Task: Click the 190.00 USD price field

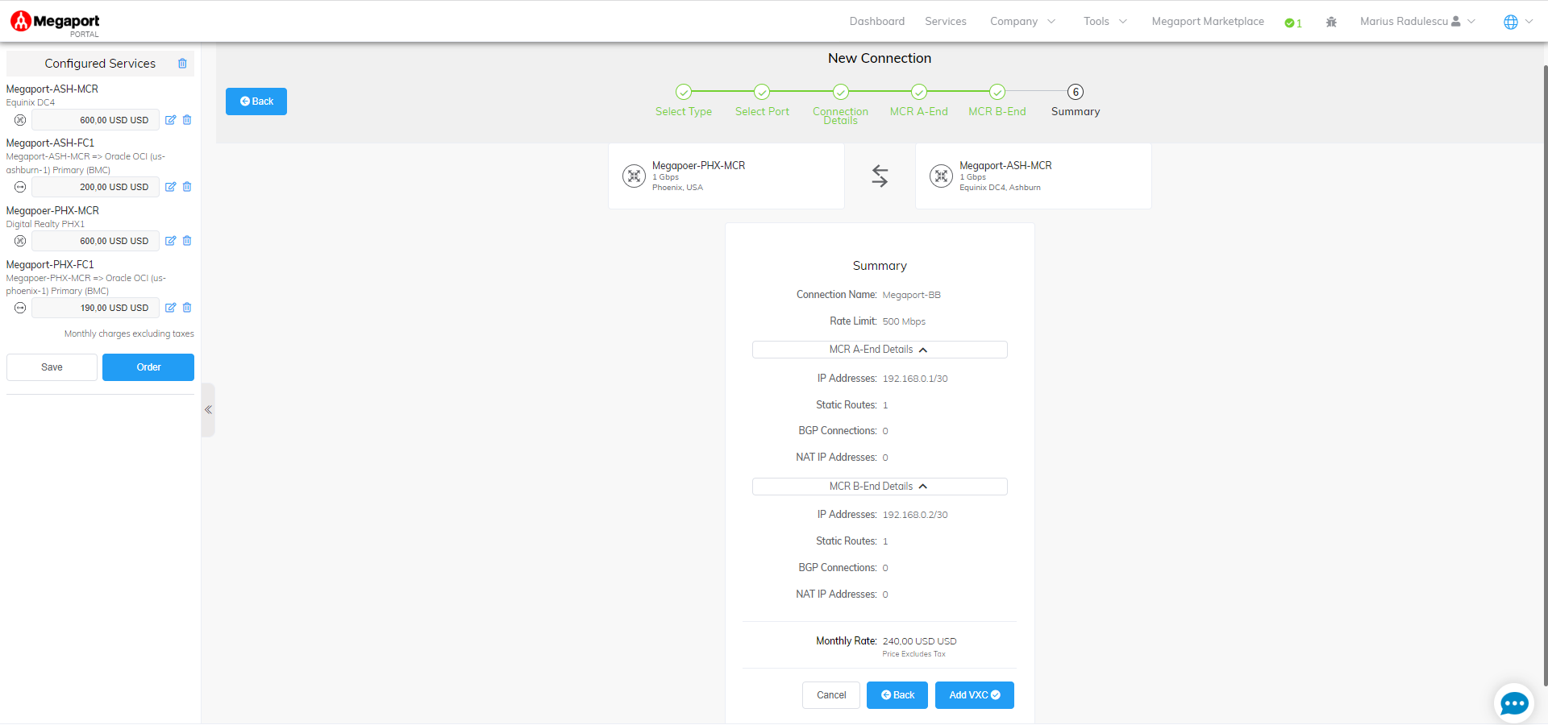Action: pos(95,308)
